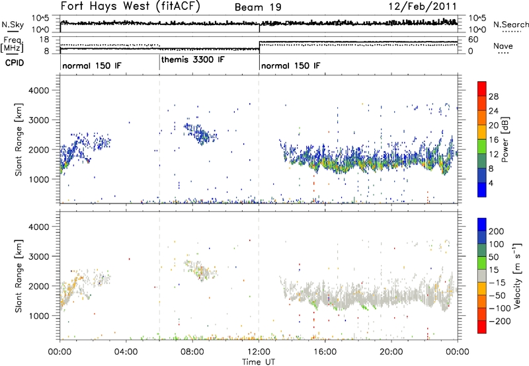The height and width of the screenshot is (366, 529).
Task: Click the 'Velocity [m s⁻¹]' colorbar label
Action: [x=517, y=275]
